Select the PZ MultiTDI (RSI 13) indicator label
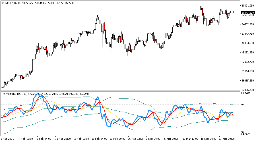The image size is (256, 142). [14, 94]
